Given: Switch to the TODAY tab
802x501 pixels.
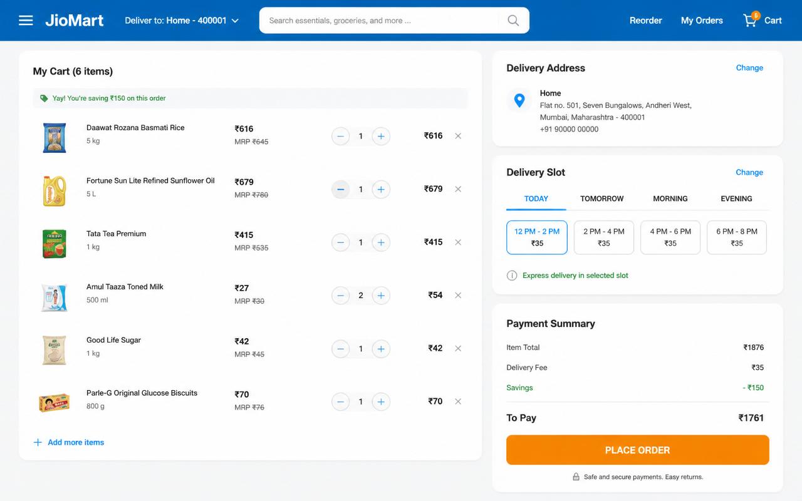Looking at the screenshot, I should pyautogui.click(x=536, y=199).
